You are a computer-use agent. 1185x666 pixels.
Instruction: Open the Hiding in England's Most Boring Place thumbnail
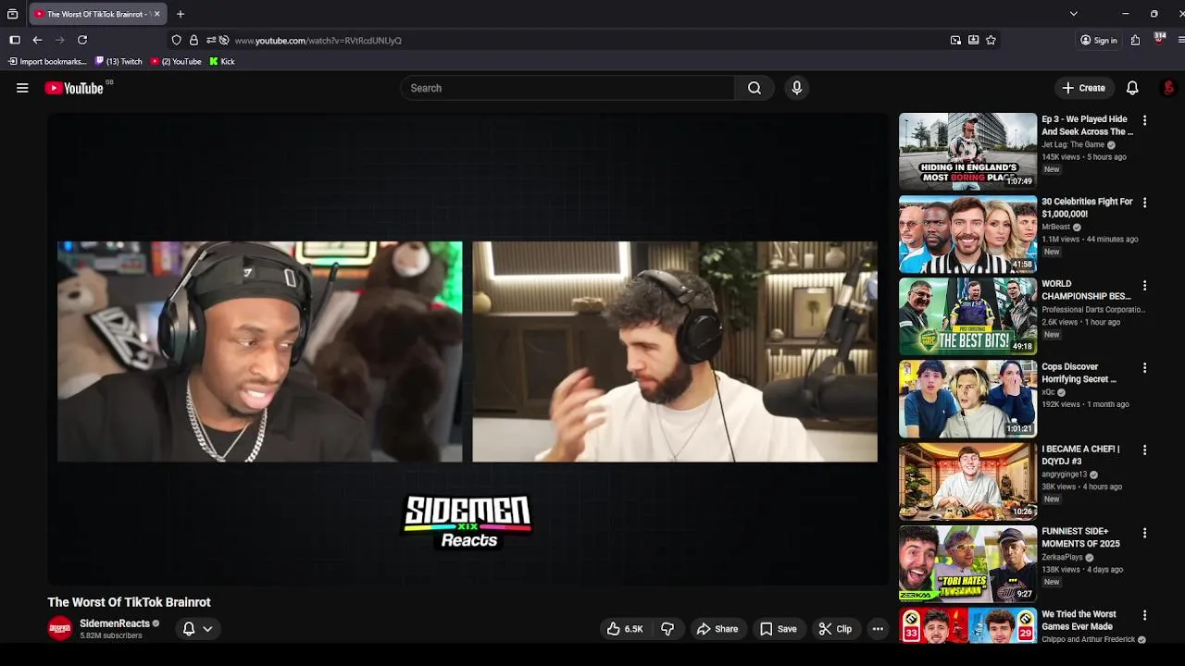pyautogui.click(x=967, y=152)
